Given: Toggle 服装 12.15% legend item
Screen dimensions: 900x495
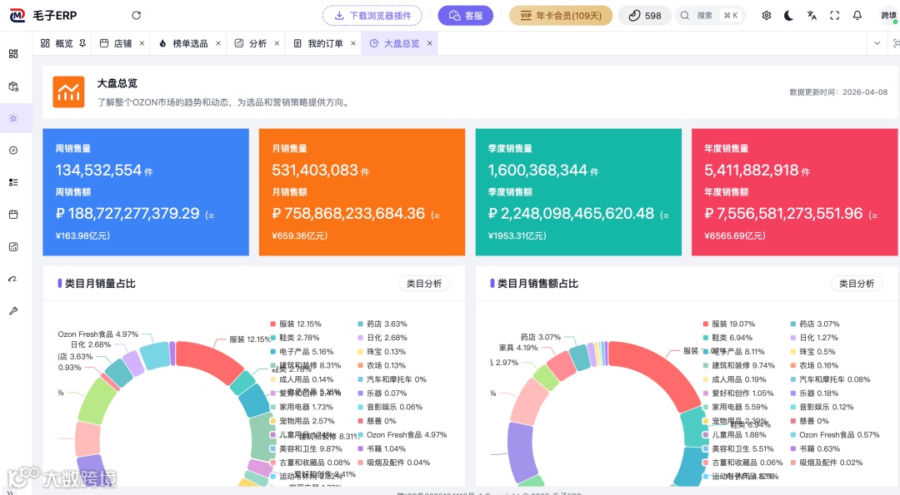Looking at the screenshot, I should (296, 324).
